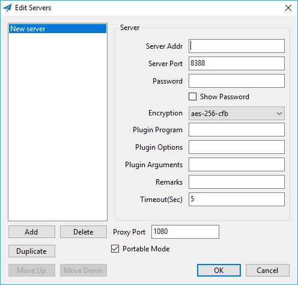The width and height of the screenshot is (298, 285).
Task: Uncheck the Portable Mode checkbox
Action: [x=115, y=249]
